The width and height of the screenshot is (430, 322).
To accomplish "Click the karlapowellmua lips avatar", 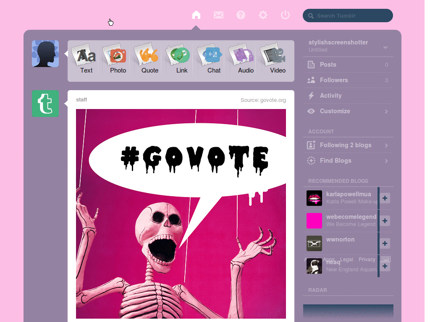I will click(x=314, y=198).
